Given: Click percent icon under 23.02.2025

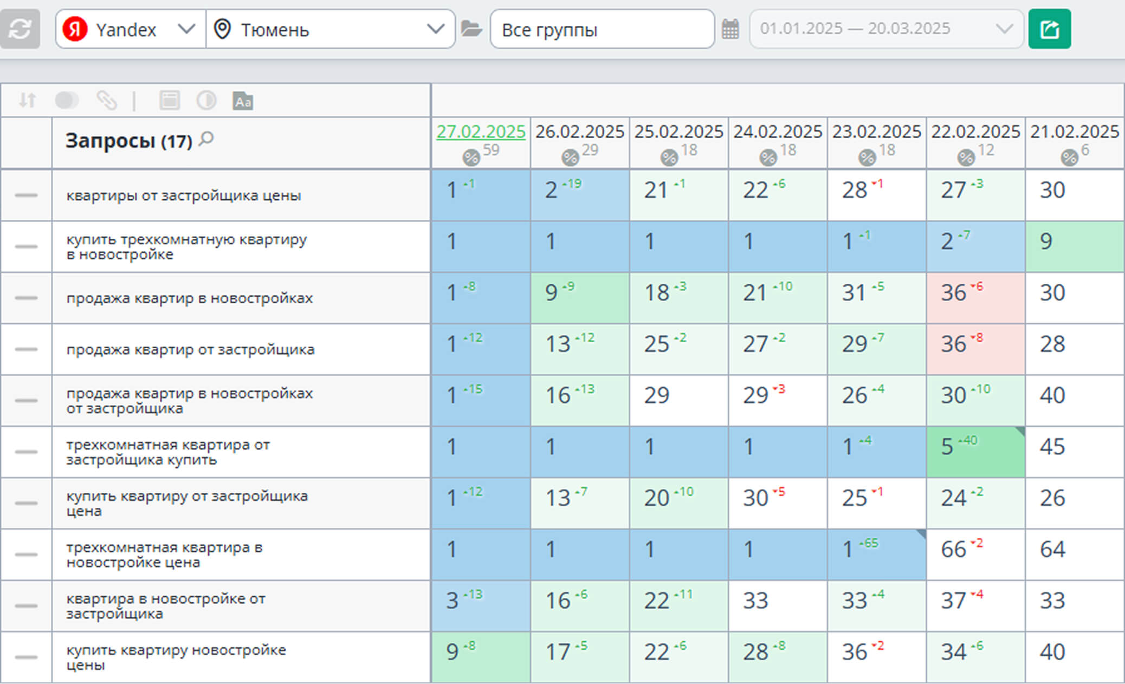Looking at the screenshot, I should pos(867,158).
